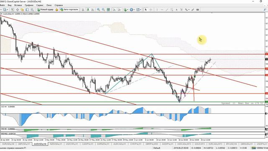Viewport: 268px width, 151px height.
Task: Expand the Periods dropdown arrow
Action: click(x=134, y=10)
